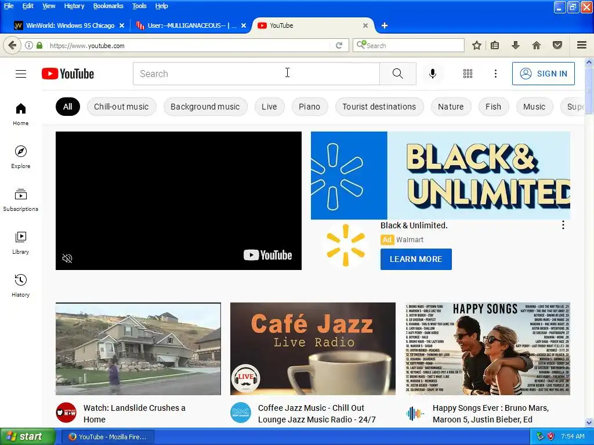Close the WinWorld tab
The image size is (594, 445).
pyautogui.click(x=122, y=25)
